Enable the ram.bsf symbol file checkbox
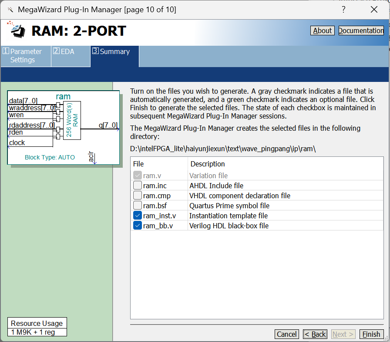 [x=137, y=205]
